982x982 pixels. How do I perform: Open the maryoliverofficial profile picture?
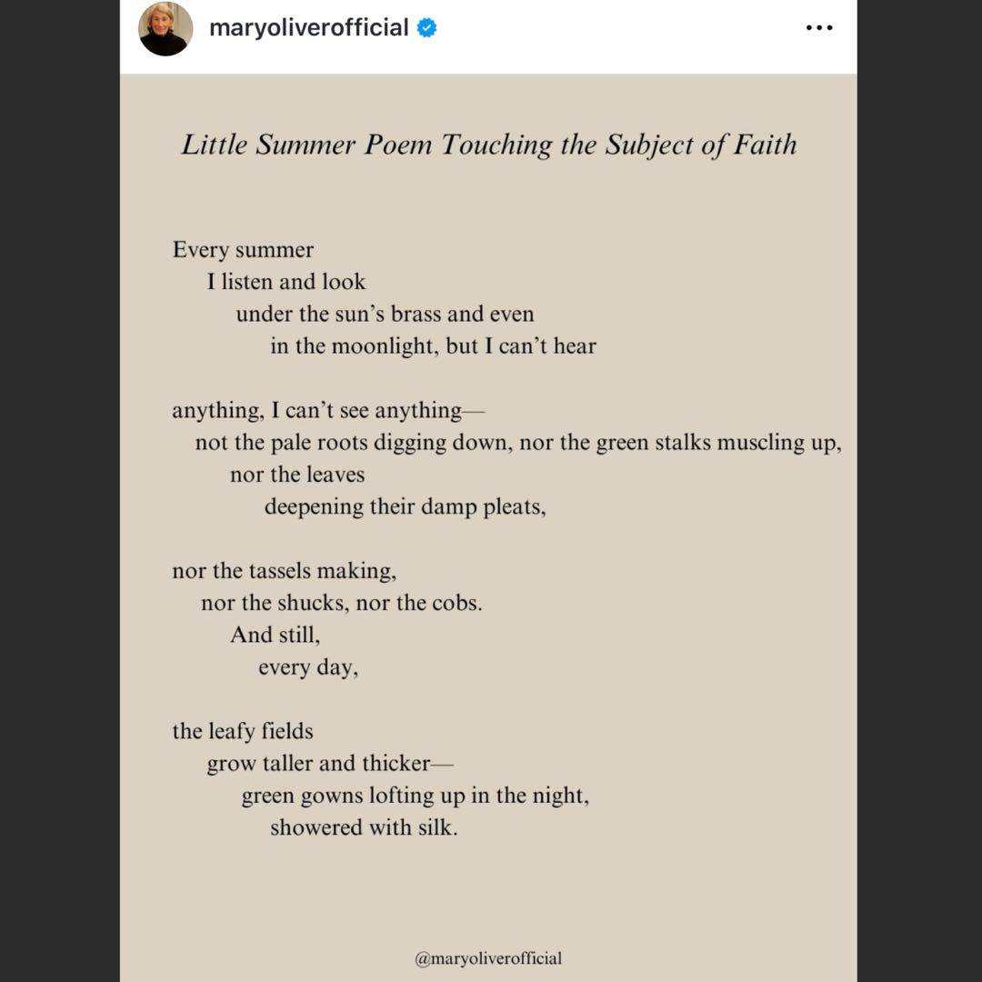click(165, 29)
